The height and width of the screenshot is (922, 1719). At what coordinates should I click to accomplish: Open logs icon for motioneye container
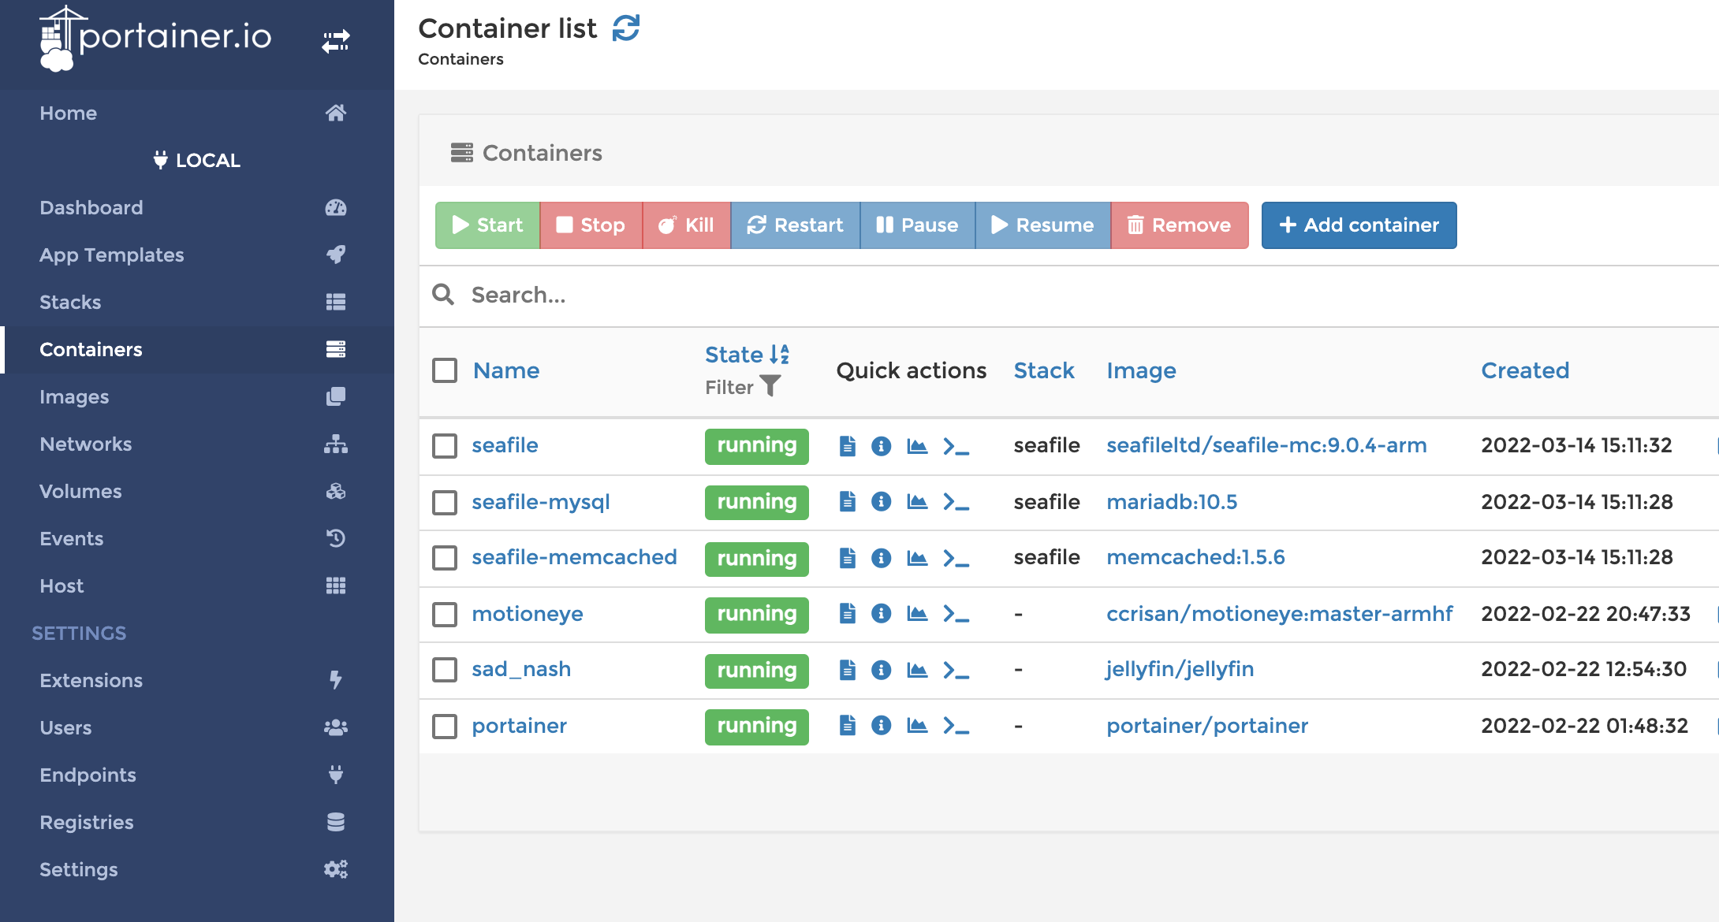pyautogui.click(x=848, y=614)
